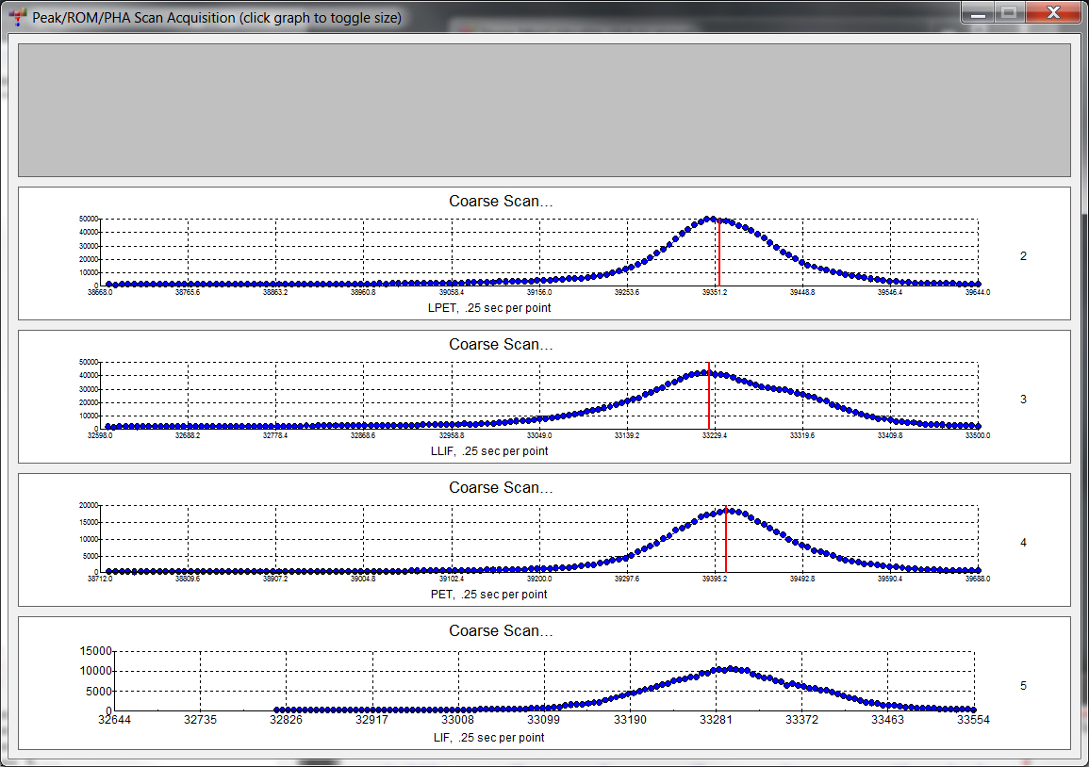Viewport: 1089px width, 767px height.
Task: Click spectrometer number 2 label
Action: pyautogui.click(x=1023, y=256)
